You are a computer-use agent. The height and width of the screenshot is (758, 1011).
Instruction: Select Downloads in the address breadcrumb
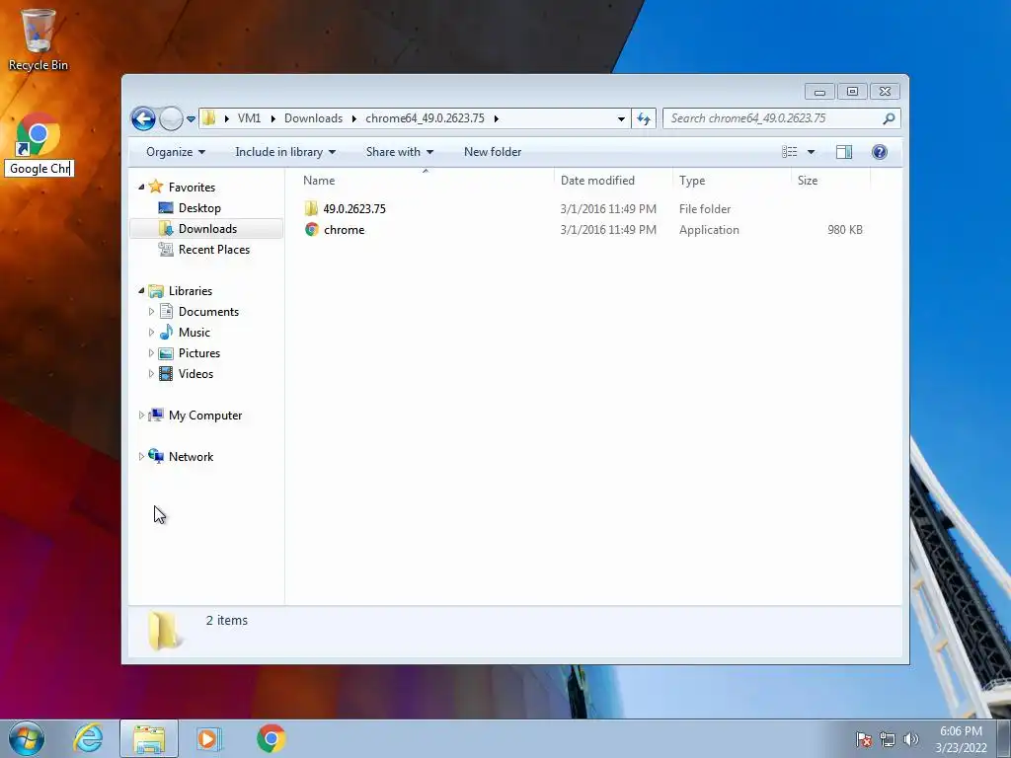[x=313, y=118]
